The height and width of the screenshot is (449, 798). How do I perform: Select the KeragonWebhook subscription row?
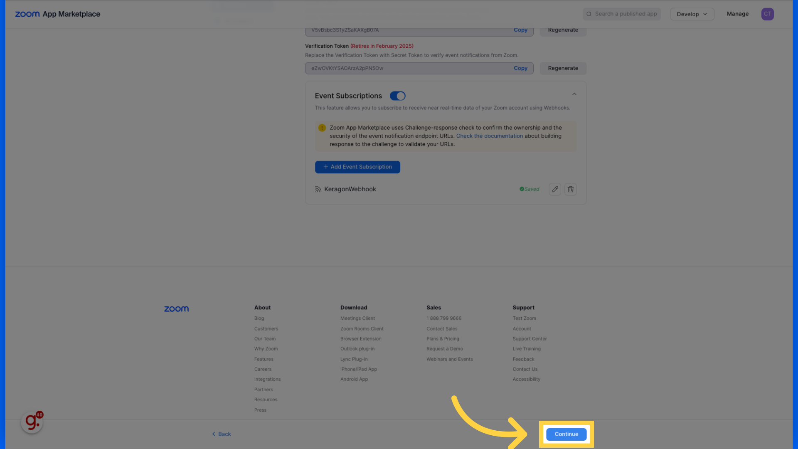coord(446,189)
